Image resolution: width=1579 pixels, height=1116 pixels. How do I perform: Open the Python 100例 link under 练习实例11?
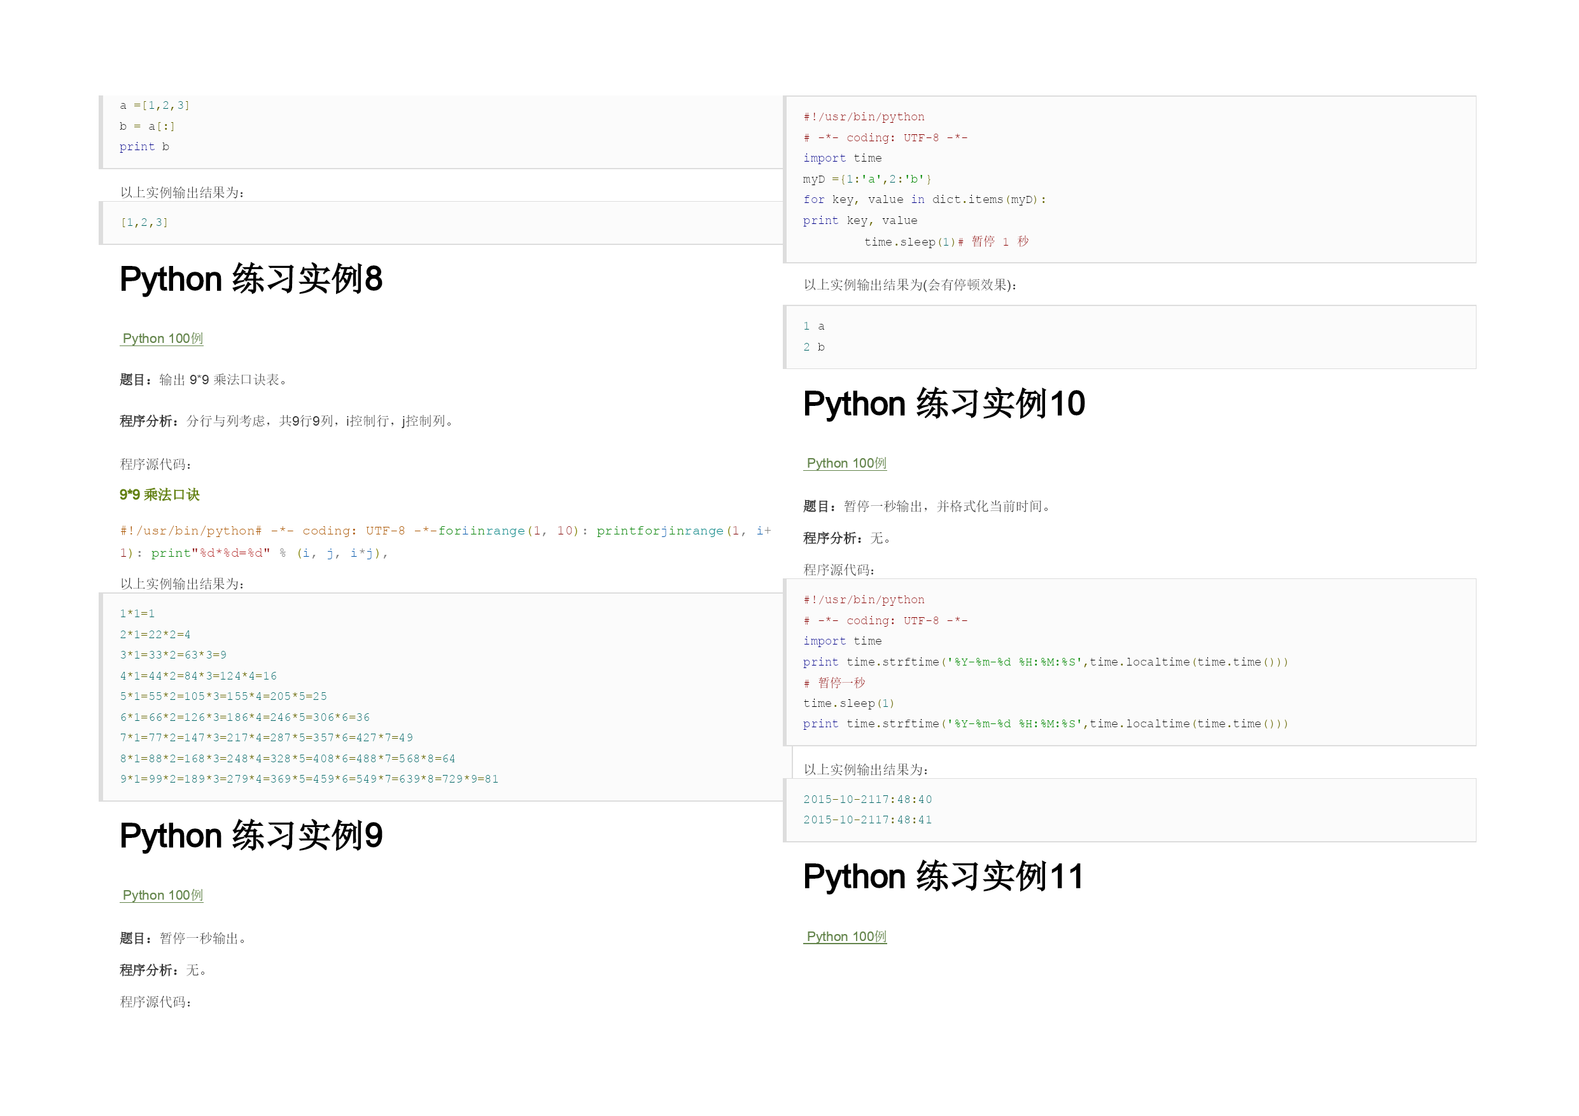[846, 936]
